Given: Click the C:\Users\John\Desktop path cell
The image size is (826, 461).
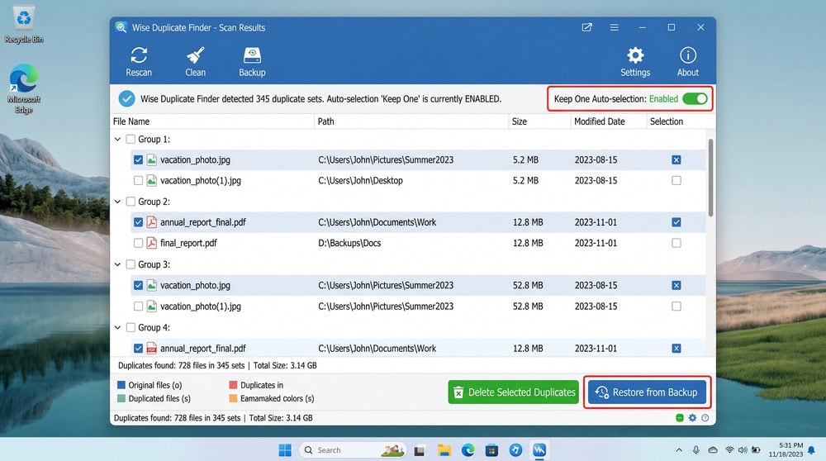Looking at the screenshot, I should (x=360, y=180).
